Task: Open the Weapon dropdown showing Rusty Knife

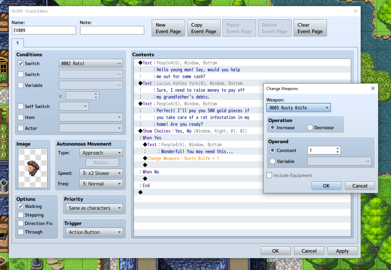Action: pos(298,108)
